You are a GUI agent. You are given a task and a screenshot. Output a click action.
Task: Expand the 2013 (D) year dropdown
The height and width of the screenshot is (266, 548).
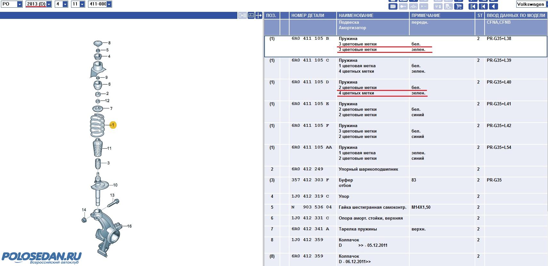[x=49, y=4]
